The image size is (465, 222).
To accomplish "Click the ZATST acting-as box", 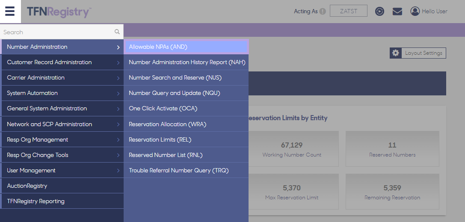I will click(349, 11).
